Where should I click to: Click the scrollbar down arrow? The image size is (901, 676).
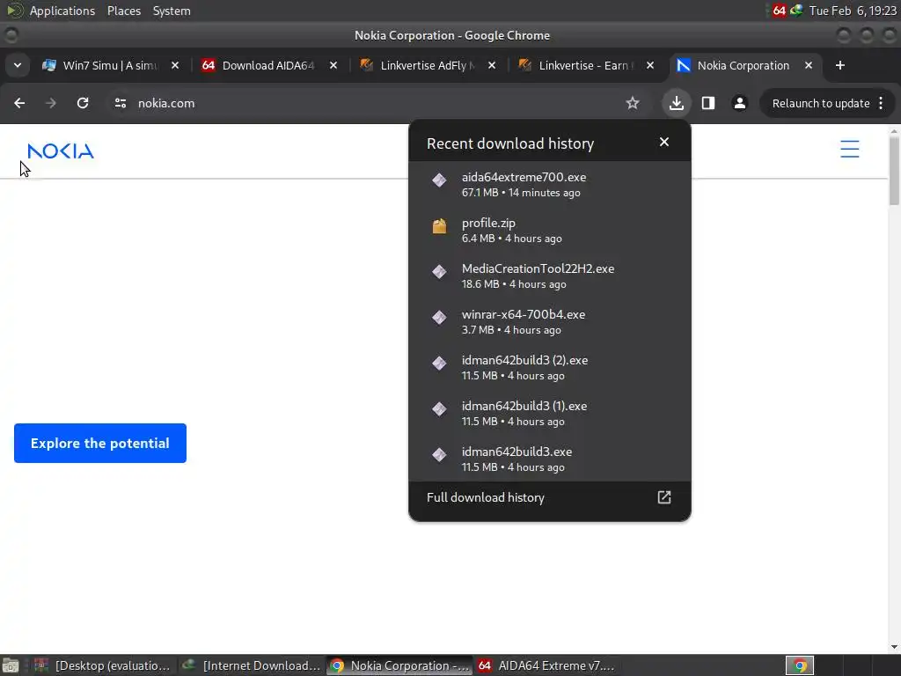(x=894, y=647)
